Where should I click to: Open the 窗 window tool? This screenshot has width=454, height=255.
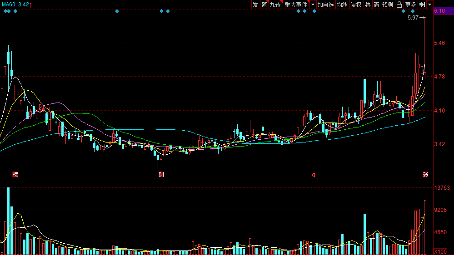coord(376,5)
